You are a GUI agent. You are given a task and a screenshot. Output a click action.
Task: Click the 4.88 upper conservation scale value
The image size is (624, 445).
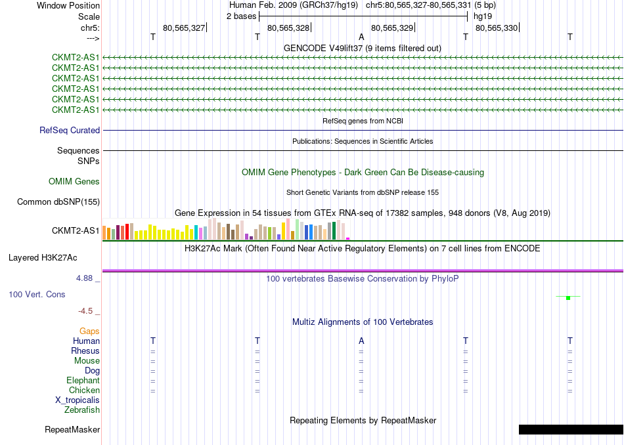[84, 278]
